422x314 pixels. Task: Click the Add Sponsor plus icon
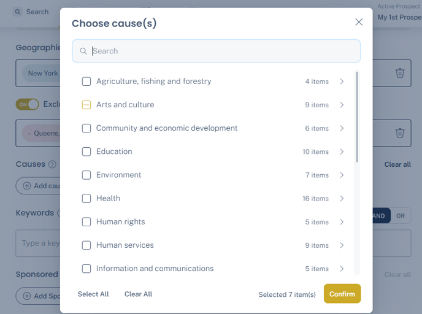click(27, 296)
